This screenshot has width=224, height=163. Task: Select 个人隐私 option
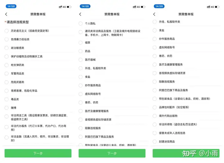(x=81, y=23)
